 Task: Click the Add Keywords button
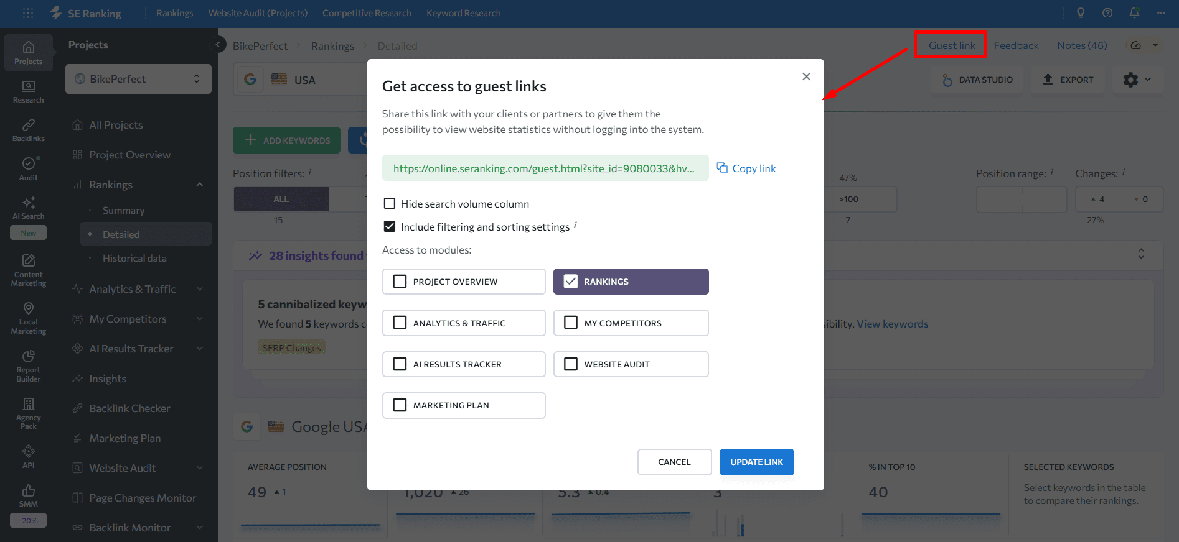click(x=286, y=140)
